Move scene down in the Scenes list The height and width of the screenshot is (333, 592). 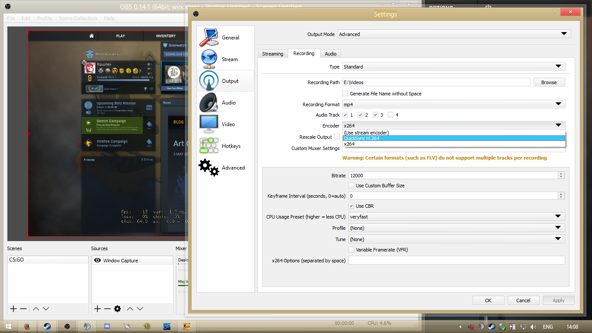click(x=46, y=309)
